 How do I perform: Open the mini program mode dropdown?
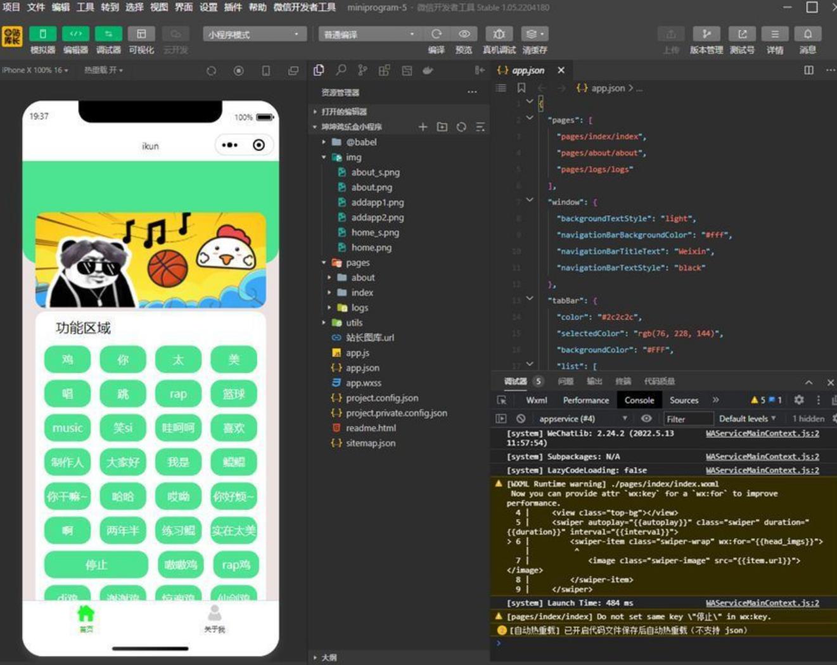tap(254, 34)
